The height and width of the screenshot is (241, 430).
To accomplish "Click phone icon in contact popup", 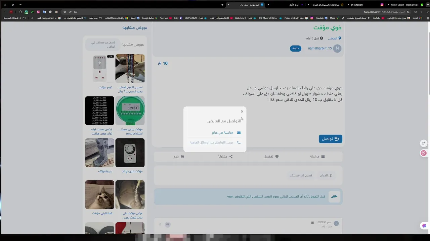I will (239, 143).
